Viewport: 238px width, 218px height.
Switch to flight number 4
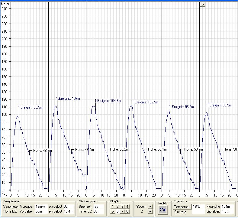[x=127, y=207]
